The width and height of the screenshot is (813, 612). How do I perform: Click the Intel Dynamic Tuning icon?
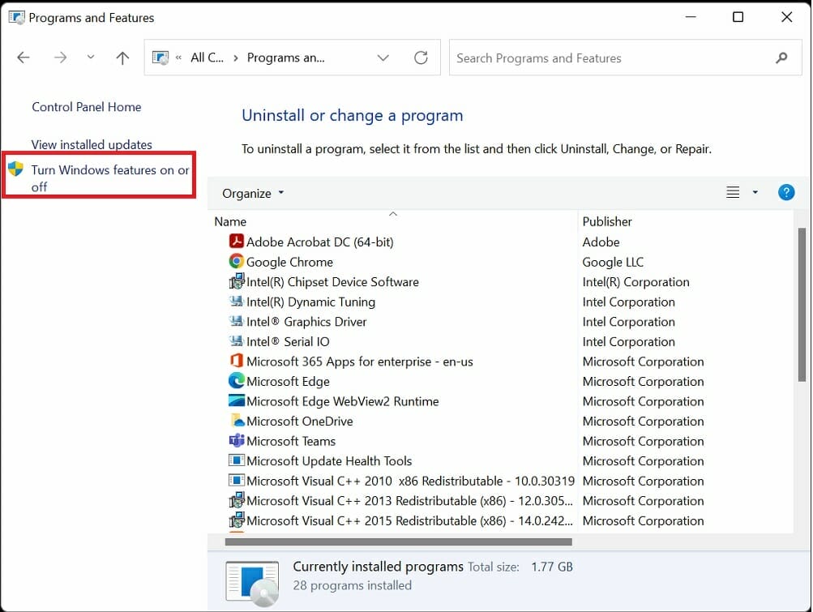(x=237, y=301)
